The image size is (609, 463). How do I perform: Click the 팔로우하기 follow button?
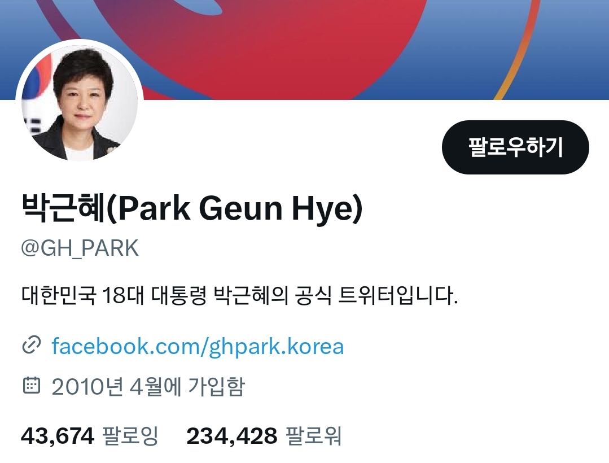point(515,147)
